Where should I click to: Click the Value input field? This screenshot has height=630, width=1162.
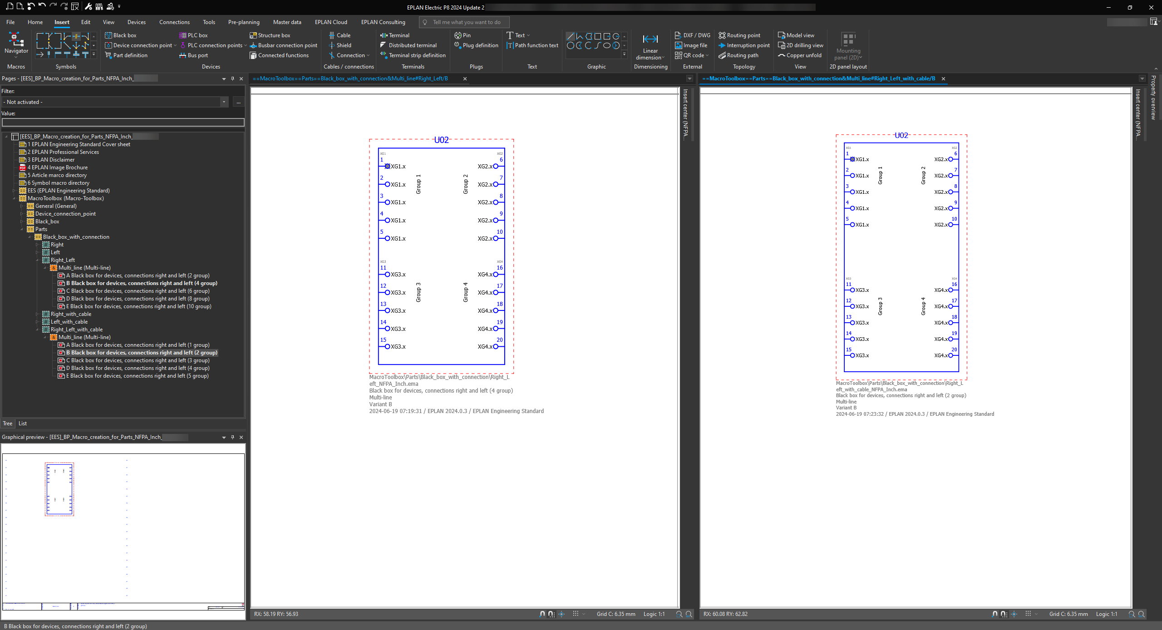123,122
